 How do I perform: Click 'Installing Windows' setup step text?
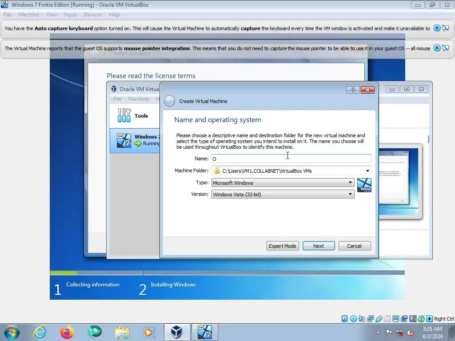173,285
